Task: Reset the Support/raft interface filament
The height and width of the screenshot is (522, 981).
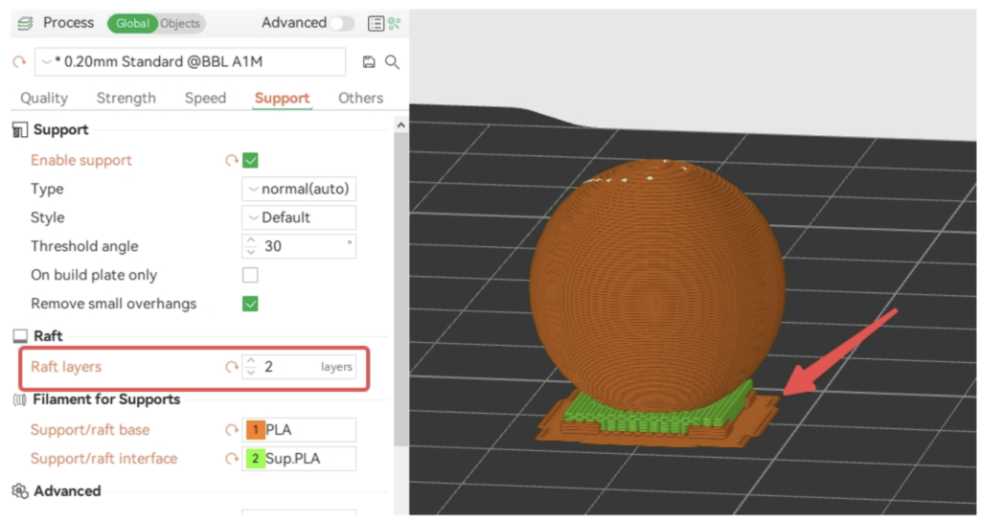Action: 232,459
